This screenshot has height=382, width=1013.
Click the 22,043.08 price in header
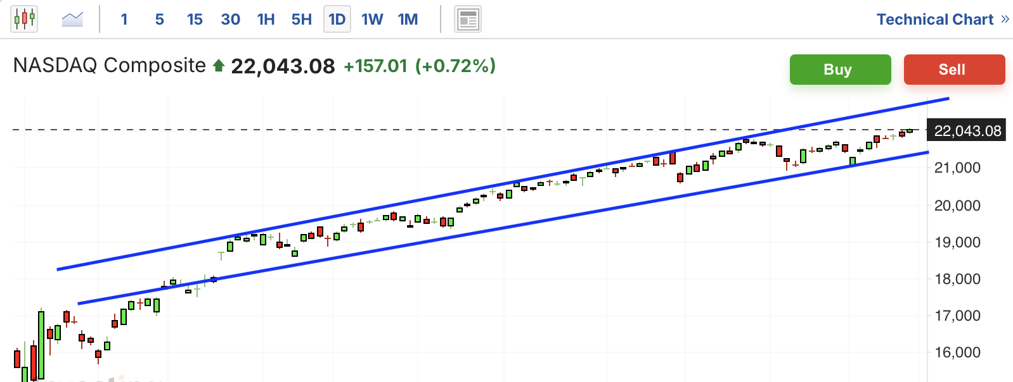pyautogui.click(x=283, y=66)
